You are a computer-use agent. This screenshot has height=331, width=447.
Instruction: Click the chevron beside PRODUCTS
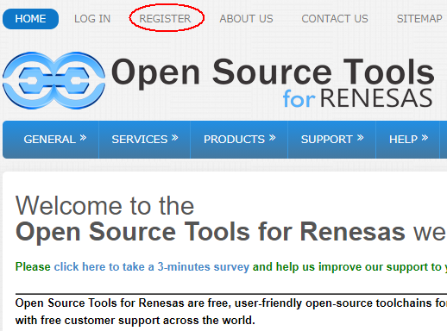pyautogui.click(x=273, y=138)
